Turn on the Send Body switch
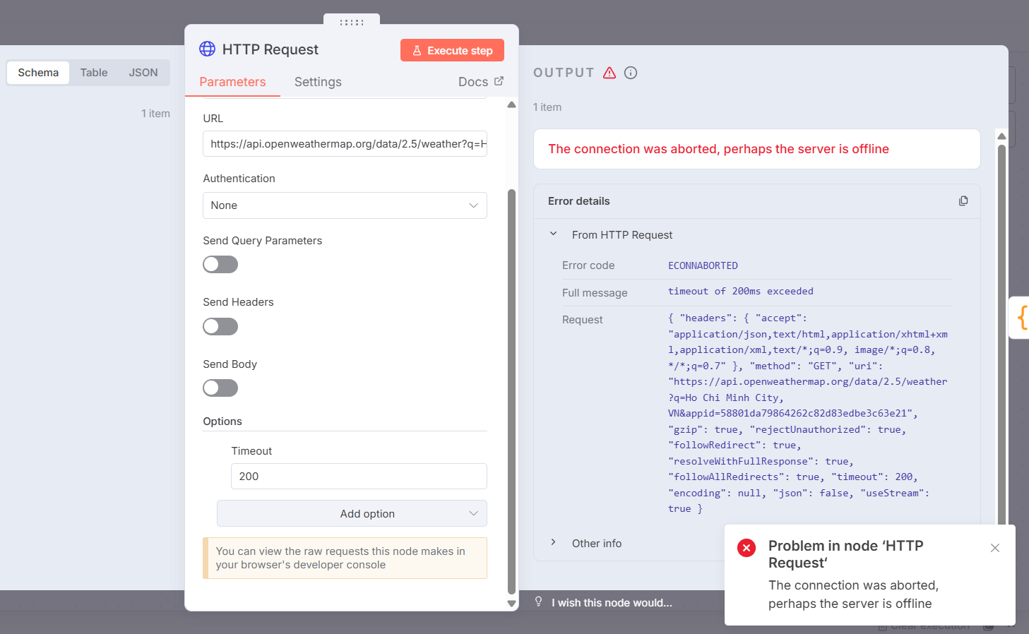The height and width of the screenshot is (634, 1029). 220,388
